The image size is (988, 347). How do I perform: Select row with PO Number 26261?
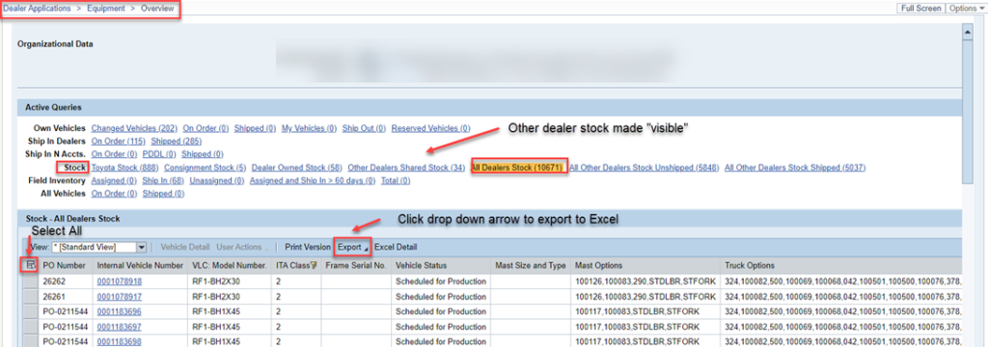point(30,296)
